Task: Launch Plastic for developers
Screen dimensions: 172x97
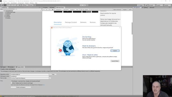Action: coord(115,51)
